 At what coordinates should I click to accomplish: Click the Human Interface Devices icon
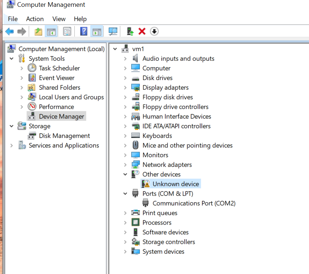(136, 116)
